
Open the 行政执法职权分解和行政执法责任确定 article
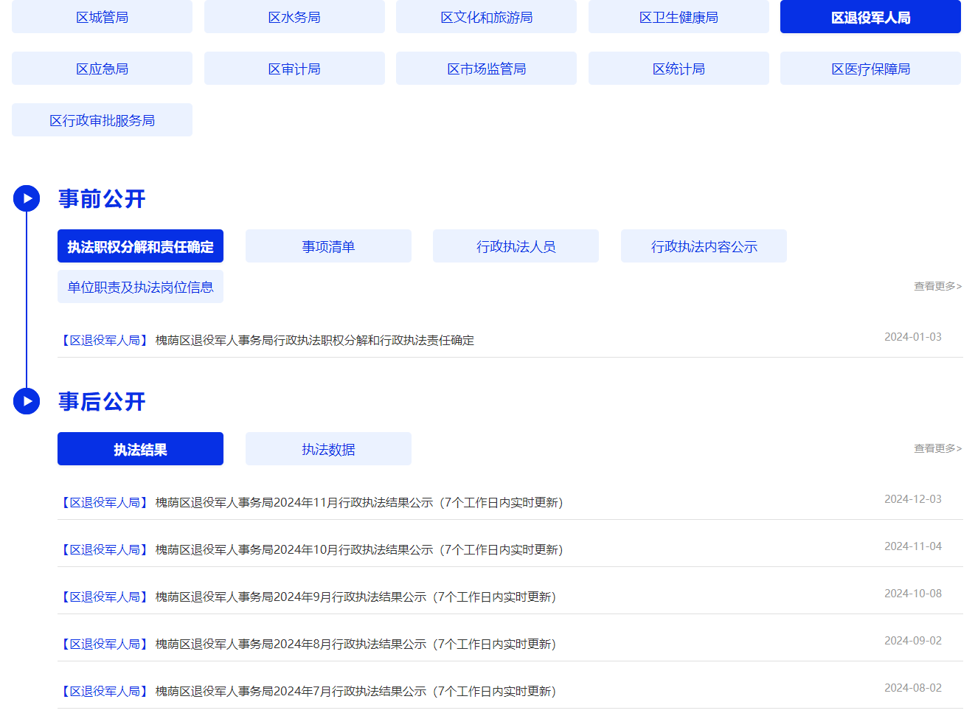[315, 340]
